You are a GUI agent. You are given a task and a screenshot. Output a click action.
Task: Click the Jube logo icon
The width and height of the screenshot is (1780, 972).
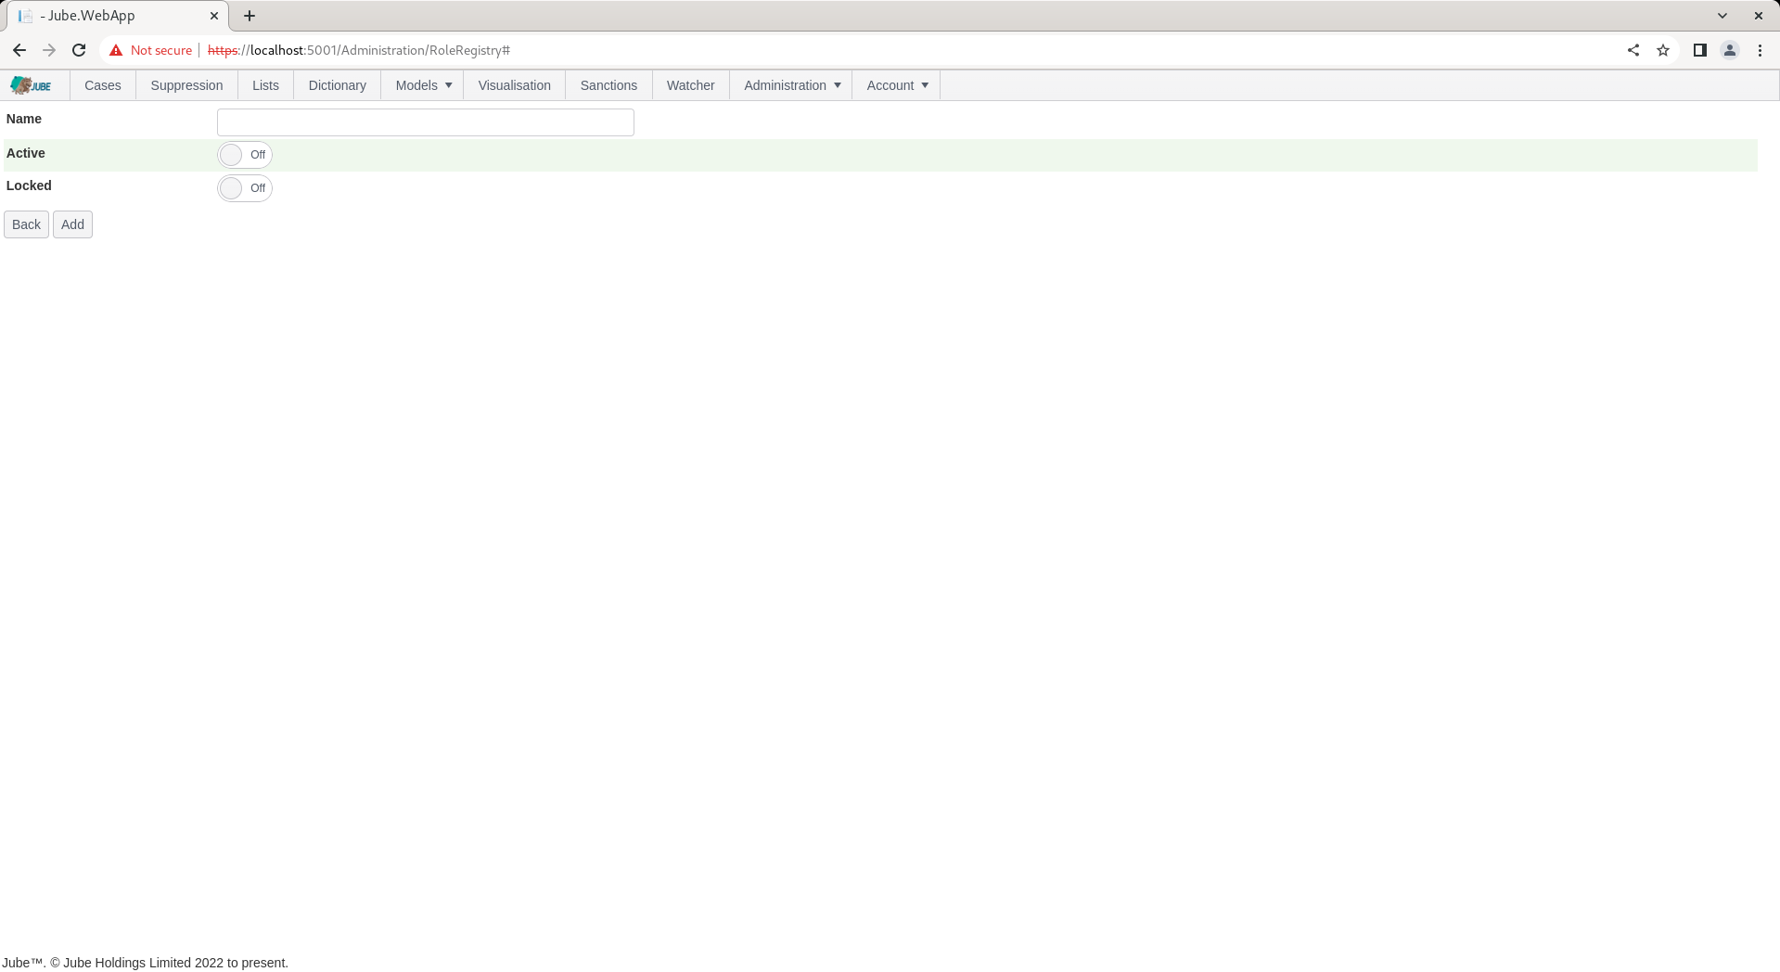coord(31,85)
